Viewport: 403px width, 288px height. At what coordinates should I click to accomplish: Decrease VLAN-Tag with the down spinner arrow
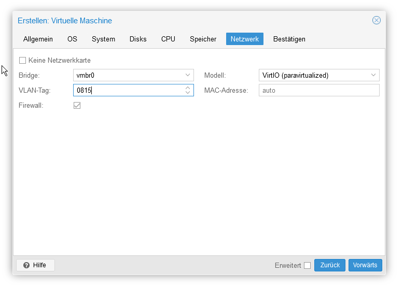pos(188,92)
